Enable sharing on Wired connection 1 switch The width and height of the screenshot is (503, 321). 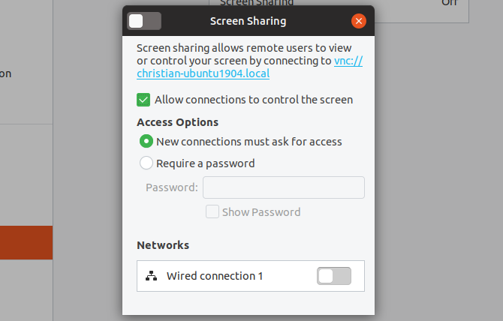[334, 276]
